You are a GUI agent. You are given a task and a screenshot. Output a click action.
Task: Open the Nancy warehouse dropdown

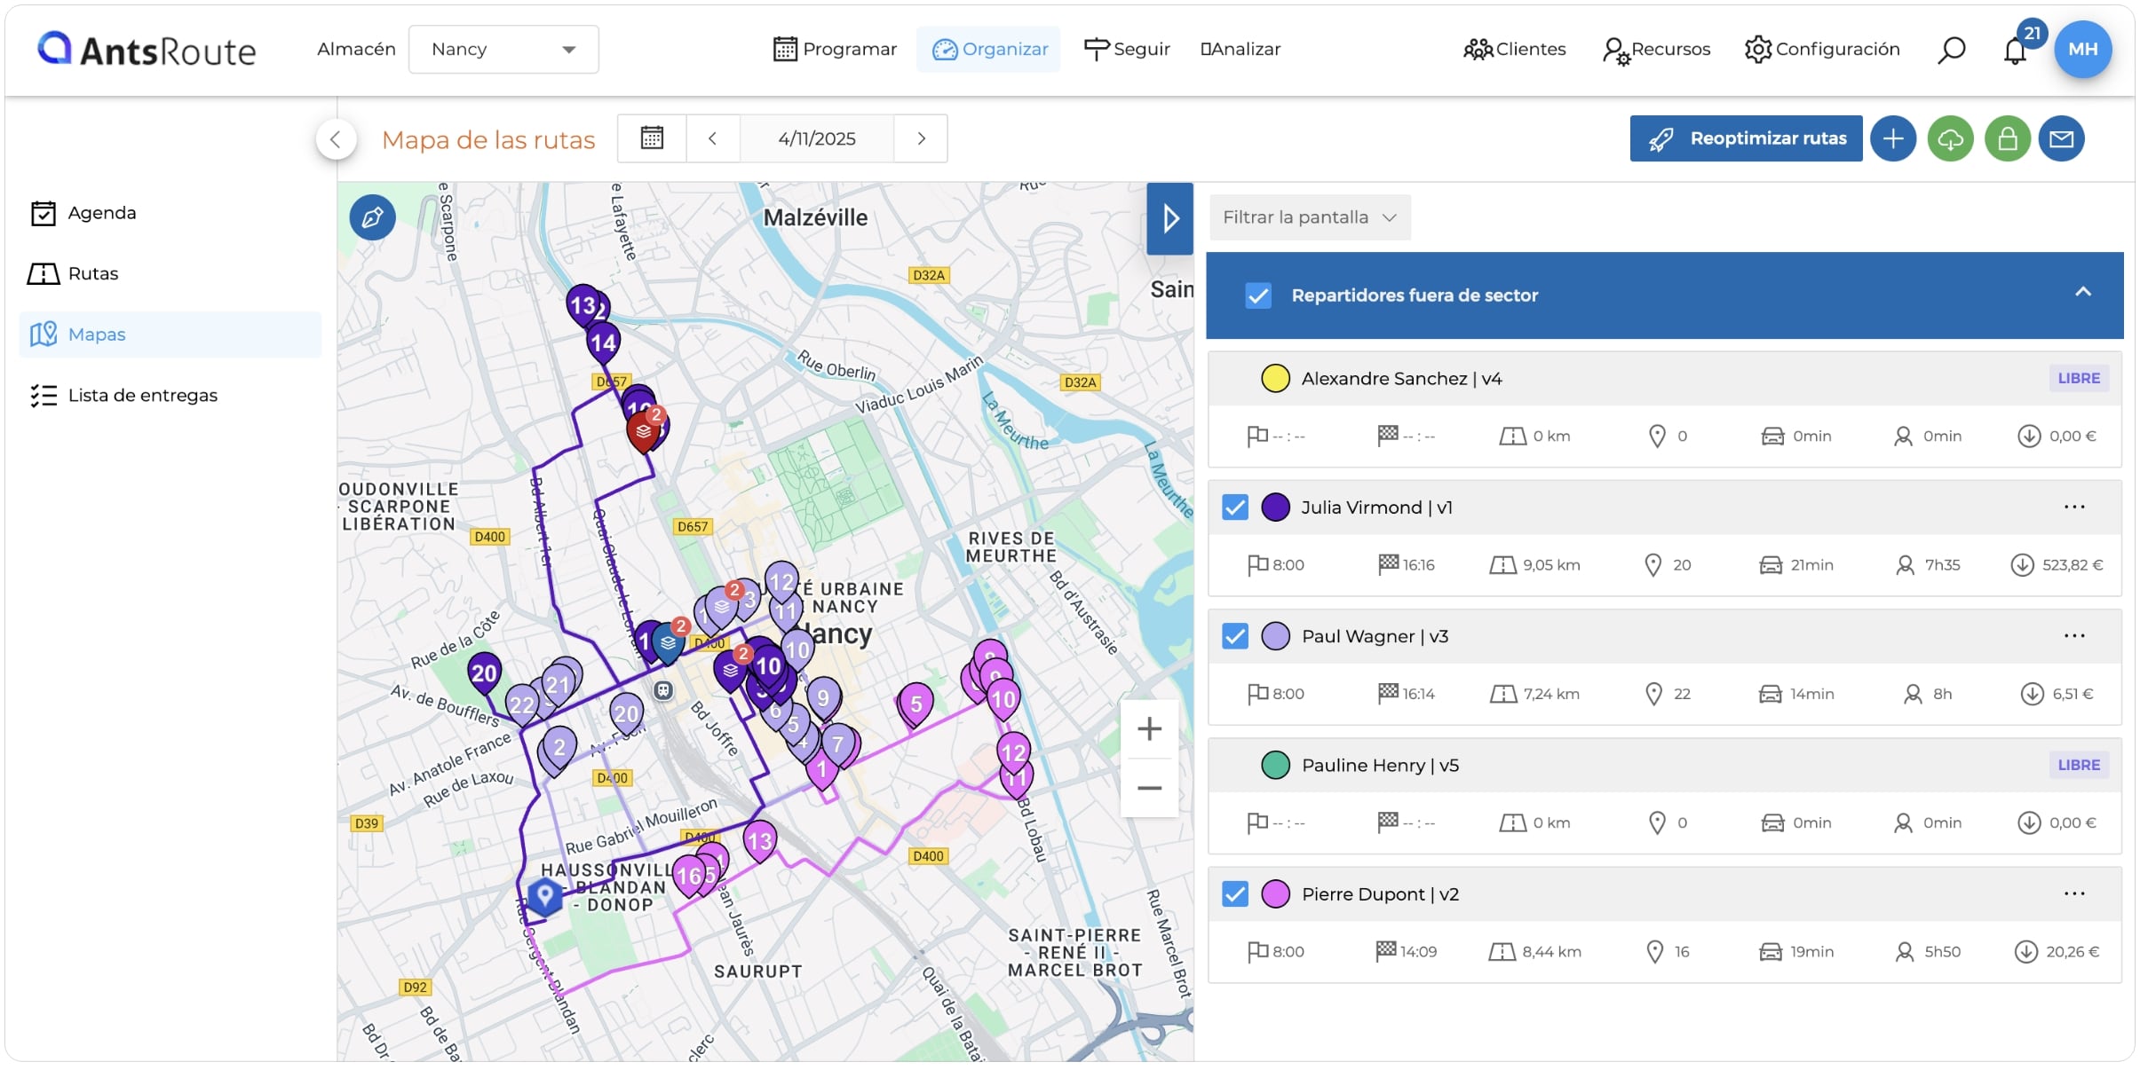[503, 50]
